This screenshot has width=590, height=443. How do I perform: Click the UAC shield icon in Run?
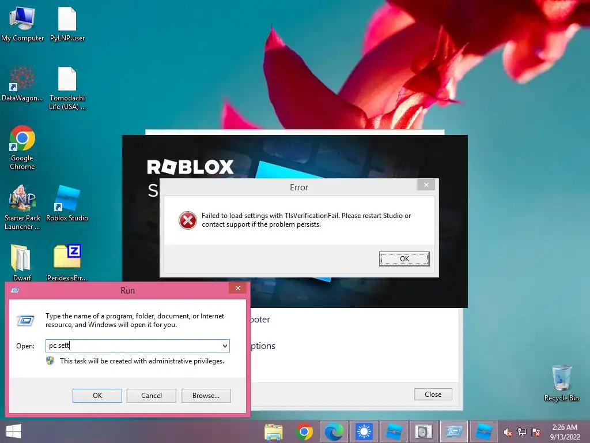tap(50, 361)
